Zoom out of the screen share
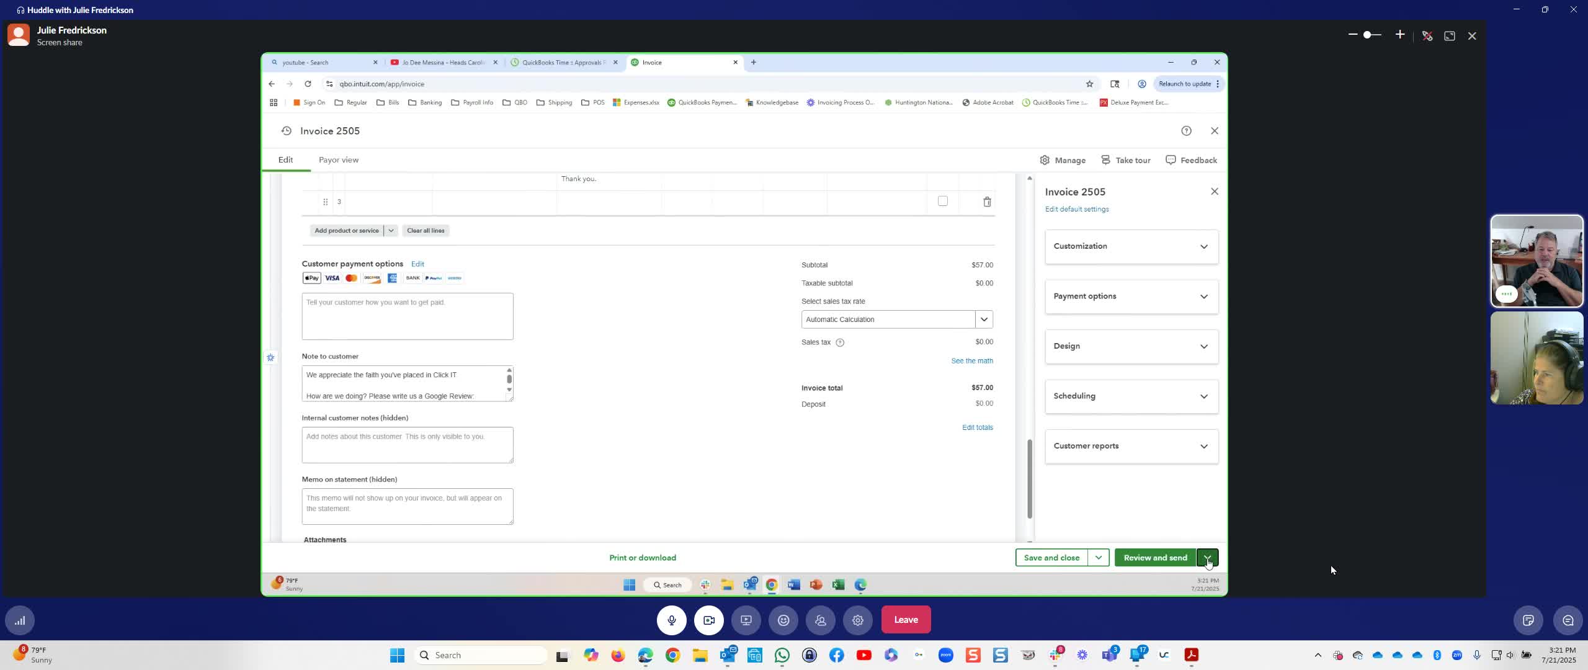This screenshot has height=670, width=1588. (x=1352, y=35)
